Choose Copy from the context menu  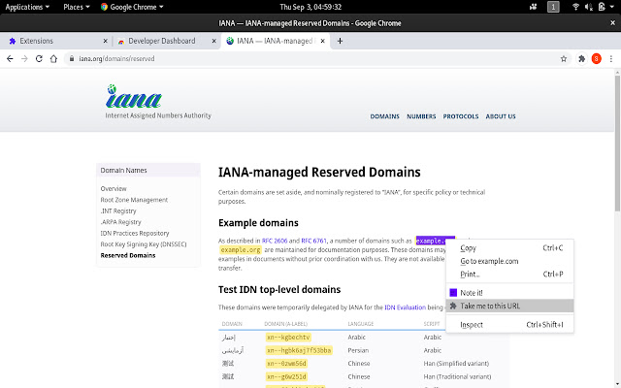tap(509, 248)
